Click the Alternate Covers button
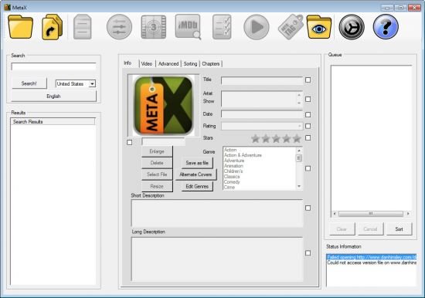425x298 pixels. pyautogui.click(x=195, y=174)
